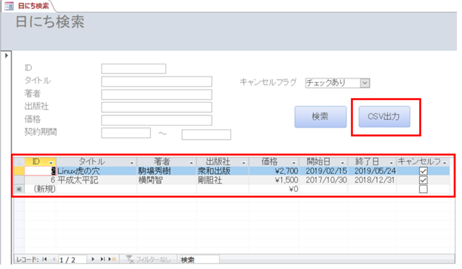The width and height of the screenshot is (462, 269).
Task: Click the end date cell 2018/12/31
Action: 372,180
